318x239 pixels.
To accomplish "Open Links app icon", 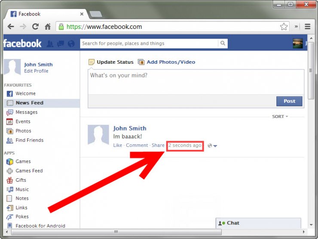I will point(9,208).
